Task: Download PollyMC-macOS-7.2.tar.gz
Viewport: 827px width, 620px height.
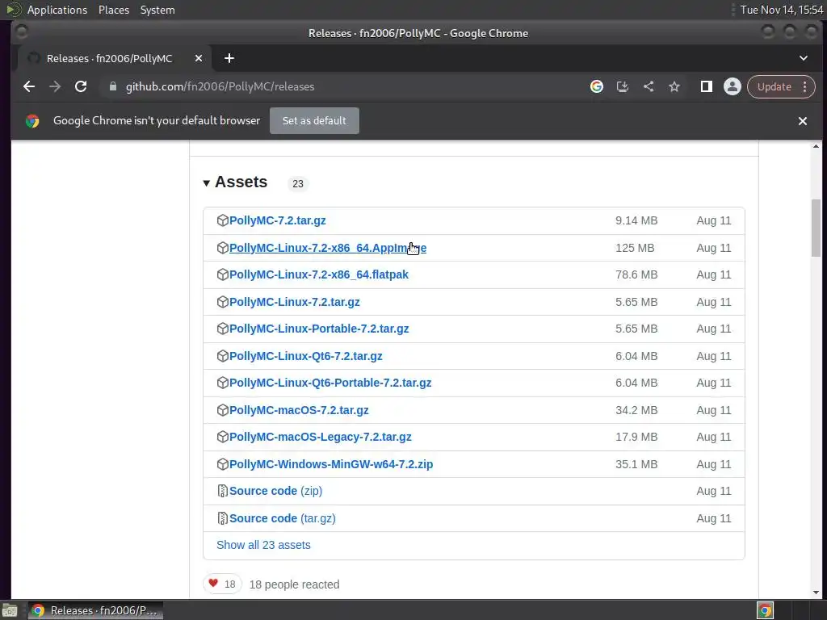Action: click(x=299, y=410)
